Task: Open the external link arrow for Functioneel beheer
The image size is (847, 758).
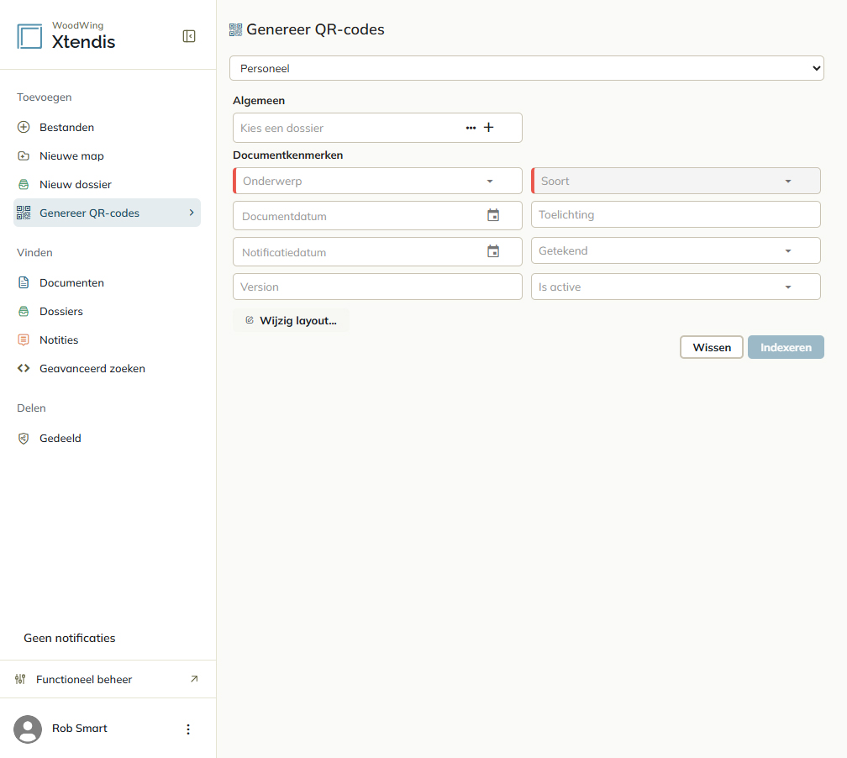Action: tap(194, 679)
